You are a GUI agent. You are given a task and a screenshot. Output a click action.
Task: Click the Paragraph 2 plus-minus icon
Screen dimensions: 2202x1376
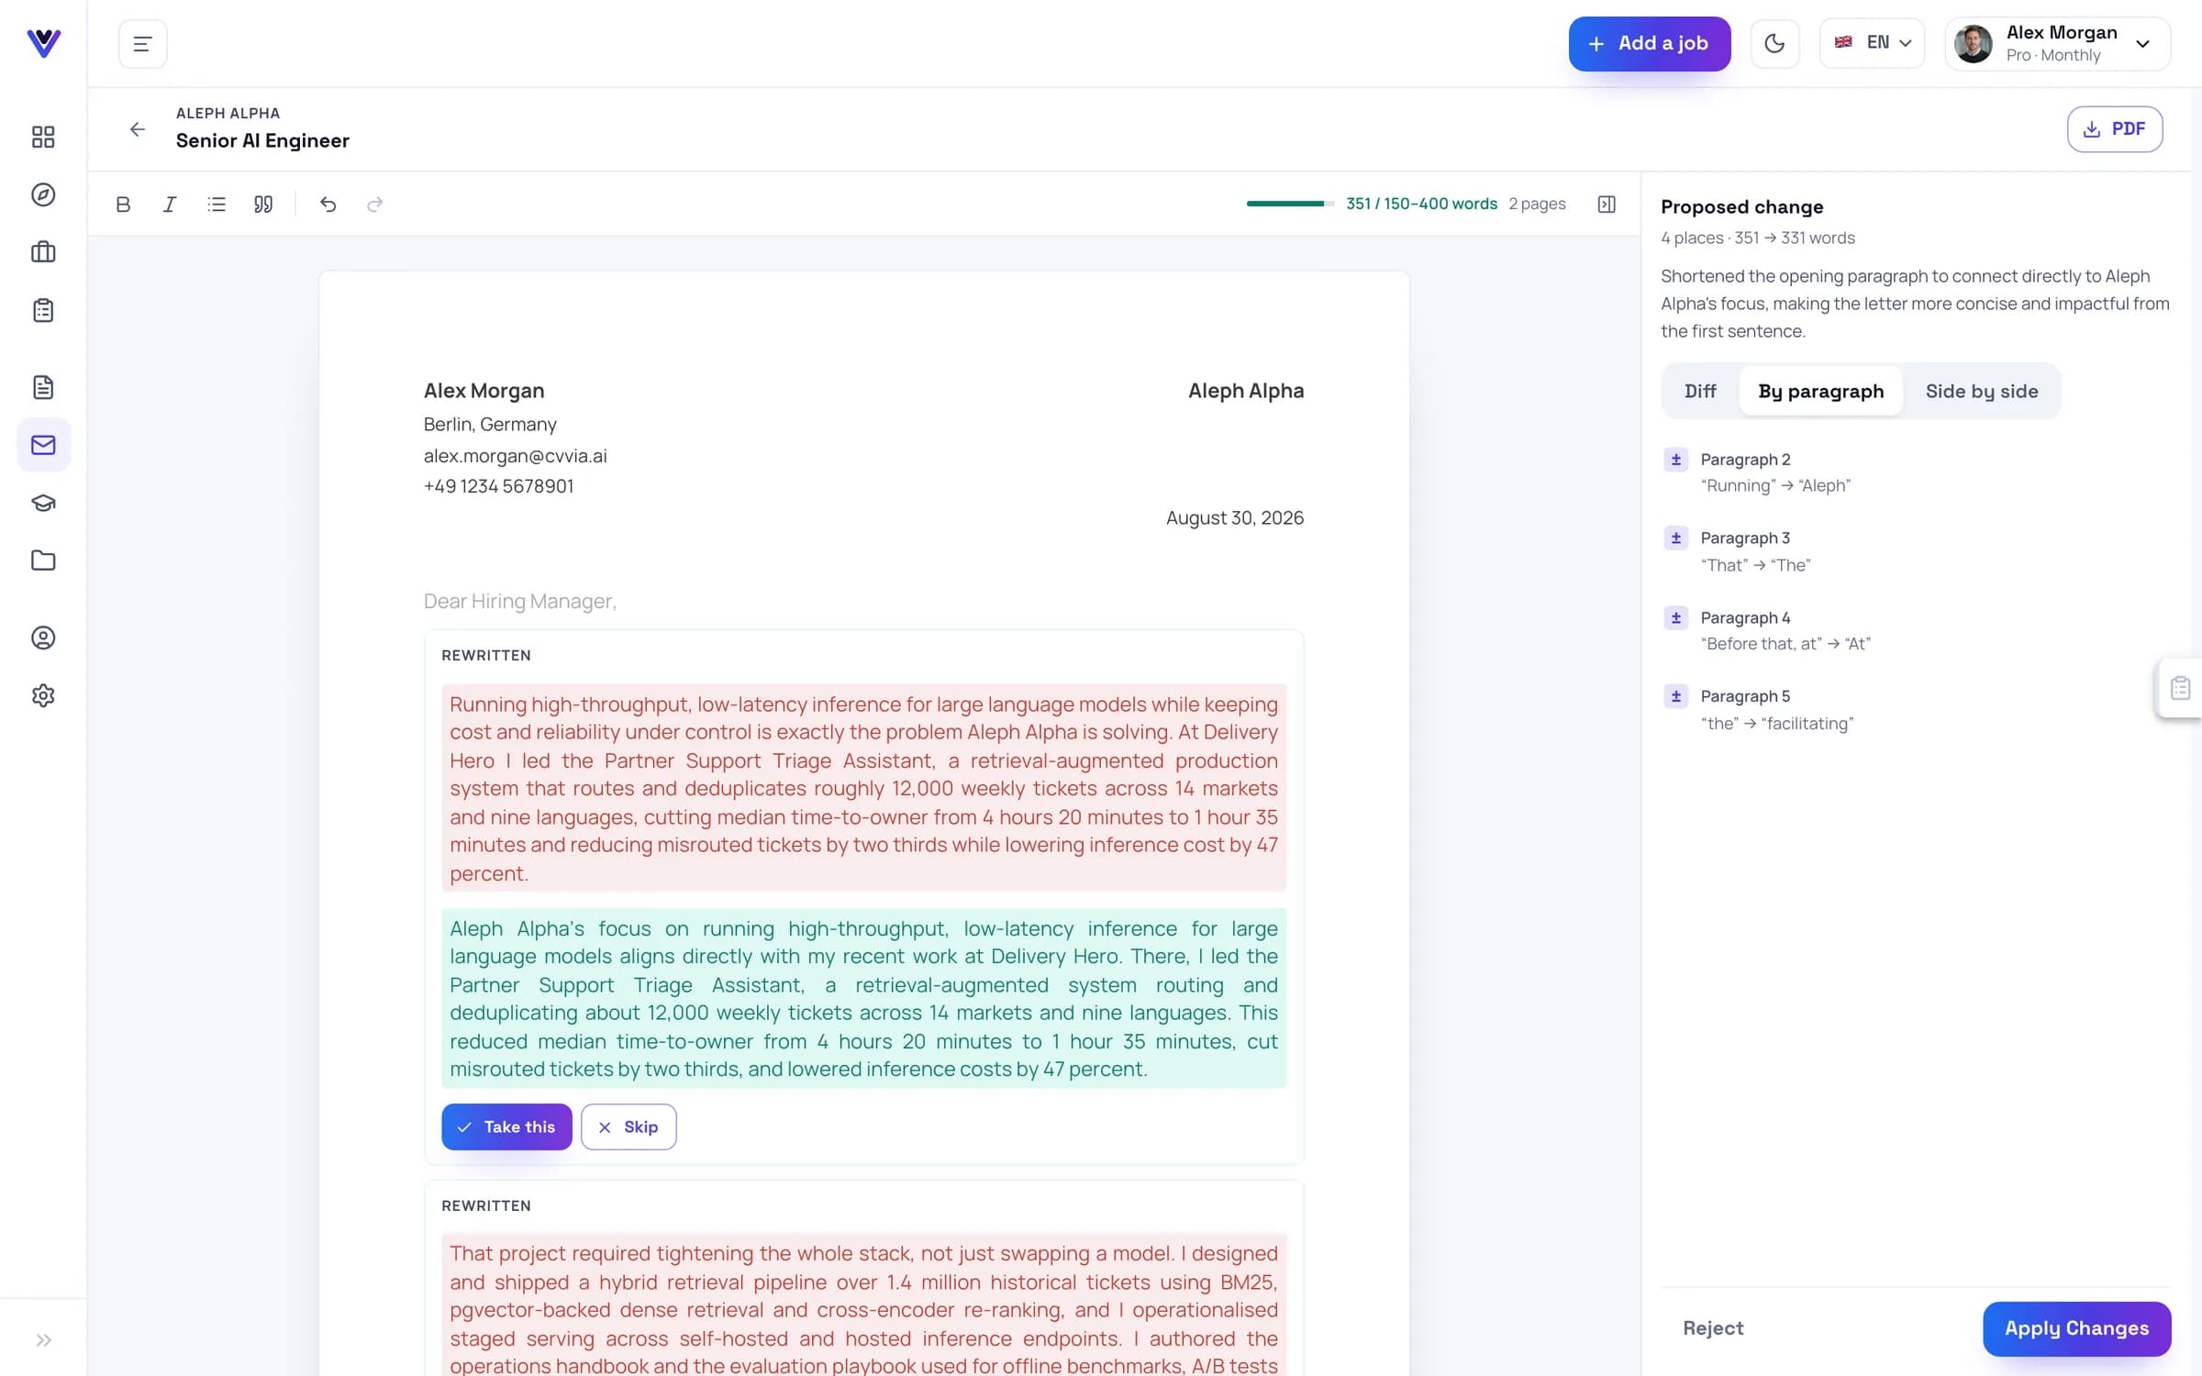pyautogui.click(x=1676, y=460)
